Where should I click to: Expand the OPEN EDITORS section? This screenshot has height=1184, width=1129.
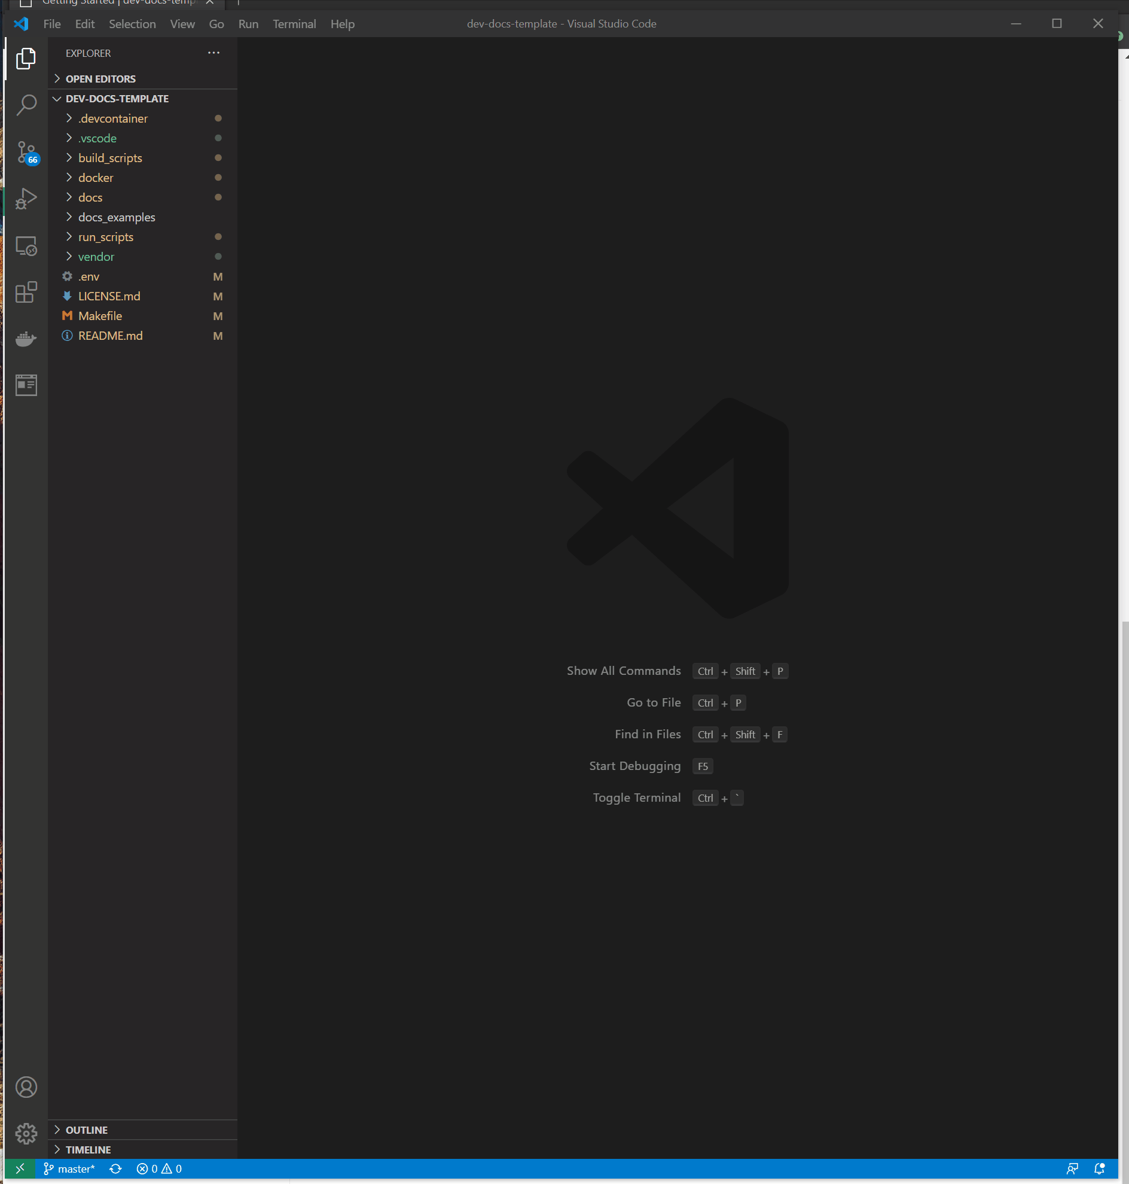[x=100, y=79]
